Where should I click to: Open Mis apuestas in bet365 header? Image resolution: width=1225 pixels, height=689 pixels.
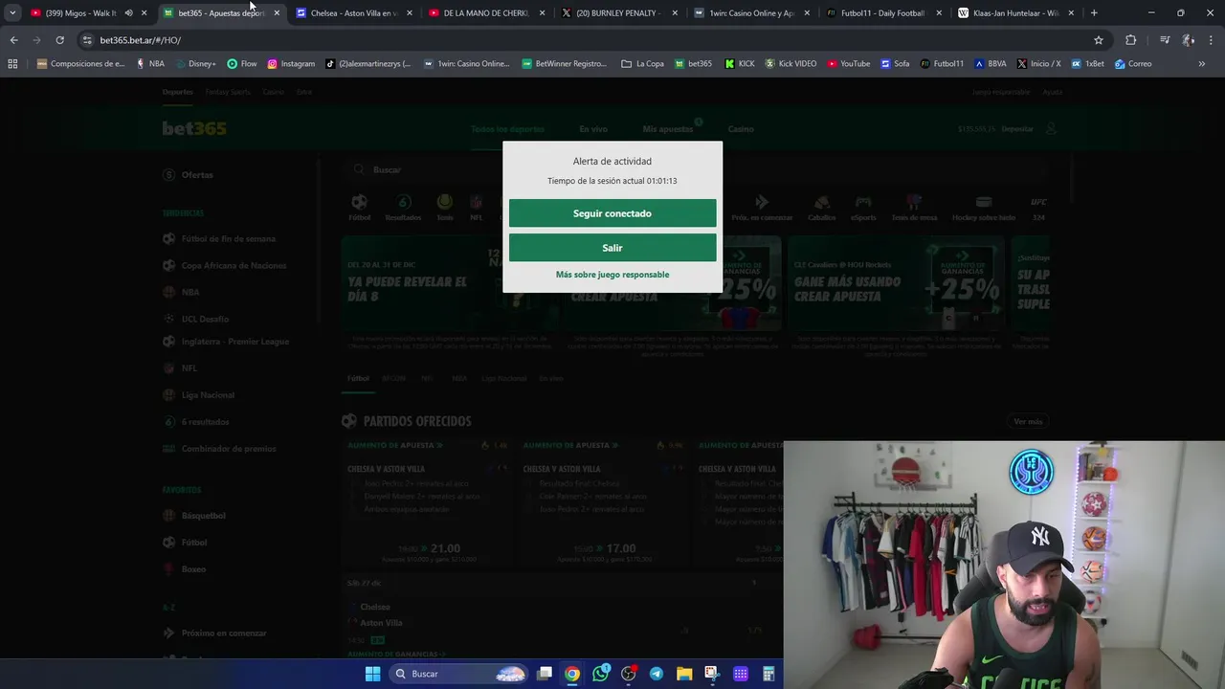(x=668, y=129)
